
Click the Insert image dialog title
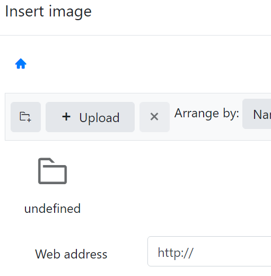48,12
